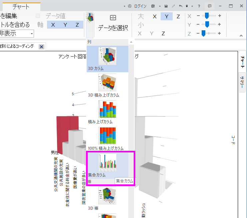Toggle the Z axis button beside 軸
The image size is (247, 218).
click(77, 25)
